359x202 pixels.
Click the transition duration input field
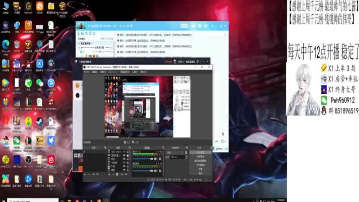pyautogui.click(x=177, y=157)
